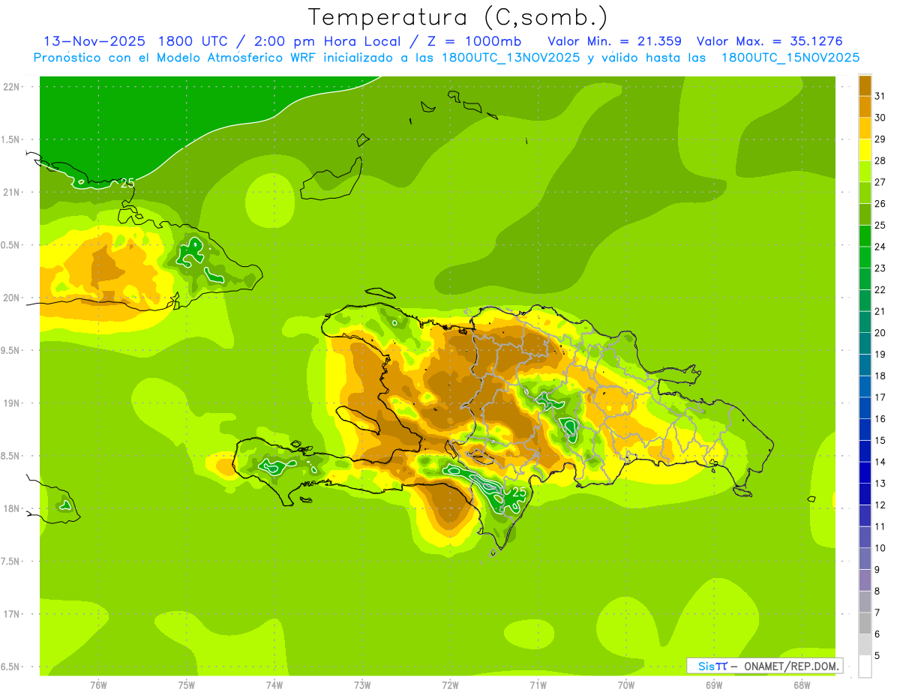The width and height of the screenshot is (900, 695).
Task: Click legend value 18
Action: 880,376
